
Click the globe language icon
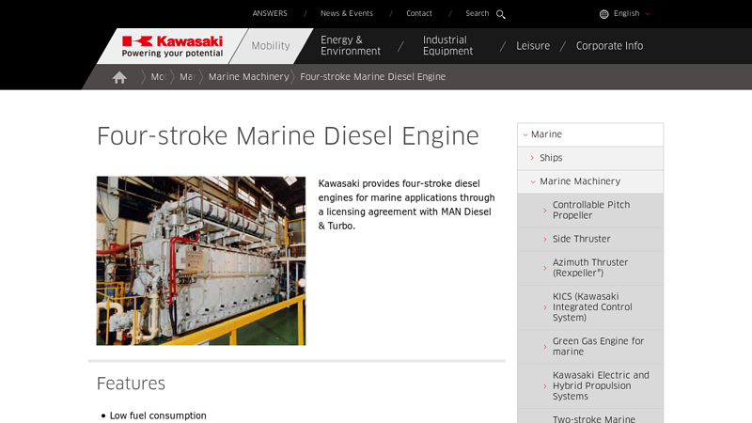[x=603, y=14]
